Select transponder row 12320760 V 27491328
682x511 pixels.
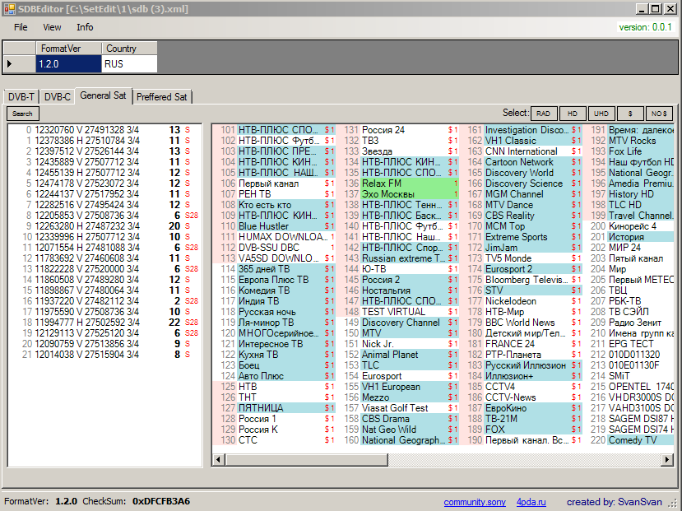(x=81, y=130)
